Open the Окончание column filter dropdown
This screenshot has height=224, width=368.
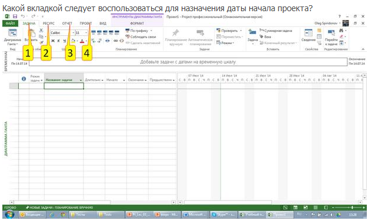pos(146,80)
